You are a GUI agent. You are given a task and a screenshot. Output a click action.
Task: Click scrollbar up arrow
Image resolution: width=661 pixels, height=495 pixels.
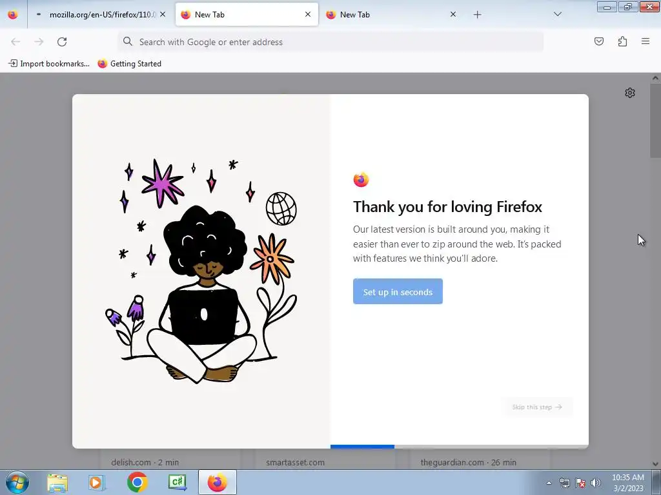pyautogui.click(x=655, y=78)
